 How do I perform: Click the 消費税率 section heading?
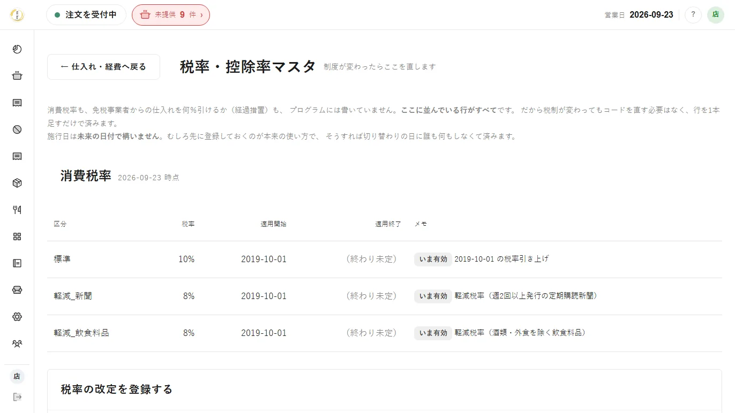tap(86, 176)
